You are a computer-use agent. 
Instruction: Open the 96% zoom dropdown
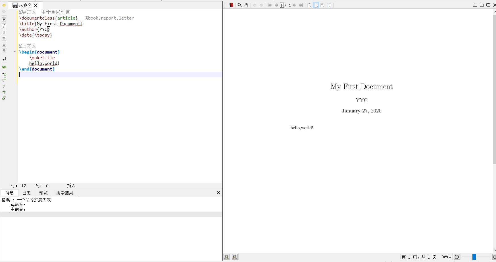(x=446, y=257)
